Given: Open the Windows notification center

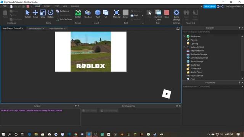Looking at the screenshot, I should tap(238, 134).
